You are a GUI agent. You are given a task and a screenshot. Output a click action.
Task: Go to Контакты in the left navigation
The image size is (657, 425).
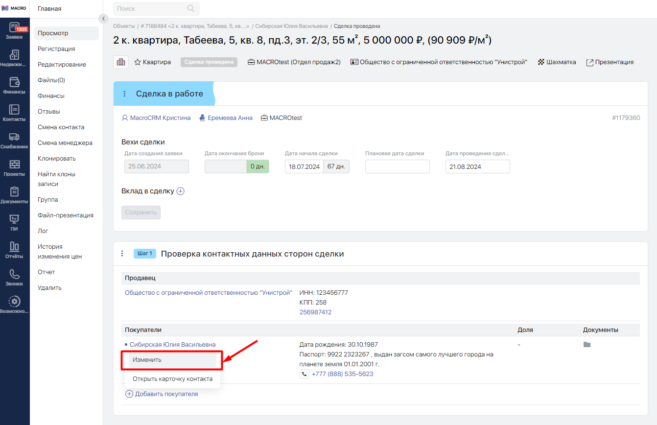click(x=14, y=113)
